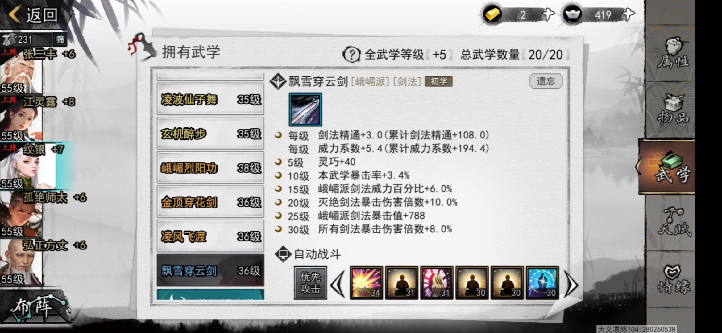Screen dimensions: 722x333
Task: Open the 布阵 formation icon
Action: click(35, 308)
